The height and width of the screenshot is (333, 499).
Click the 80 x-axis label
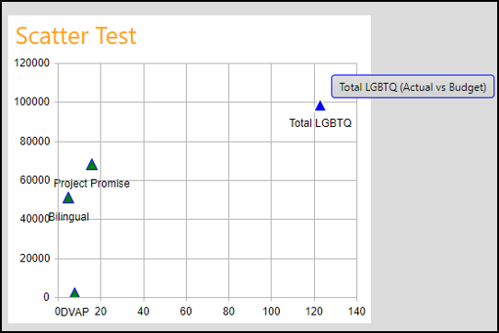pos(228,311)
